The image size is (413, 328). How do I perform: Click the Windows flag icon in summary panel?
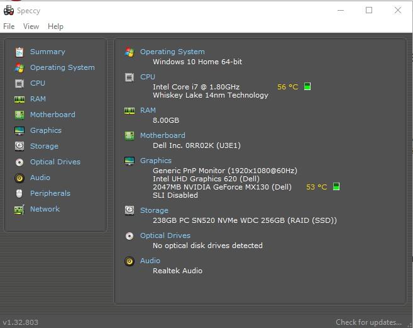click(x=129, y=52)
